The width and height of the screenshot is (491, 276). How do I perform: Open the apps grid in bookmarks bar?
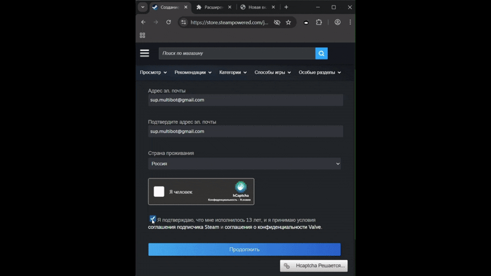coord(142,36)
